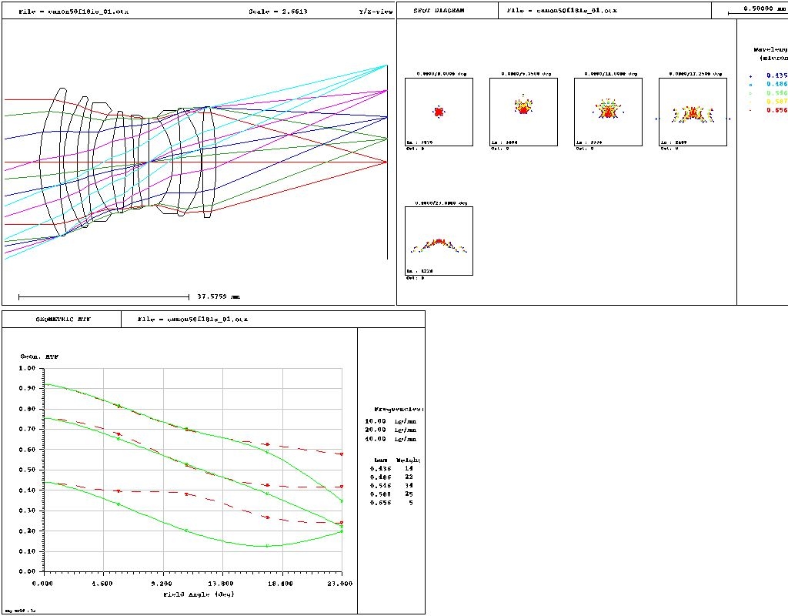Click the 20.00 lp/mm frequency entry
788x616 pixels.
pyautogui.click(x=391, y=430)
